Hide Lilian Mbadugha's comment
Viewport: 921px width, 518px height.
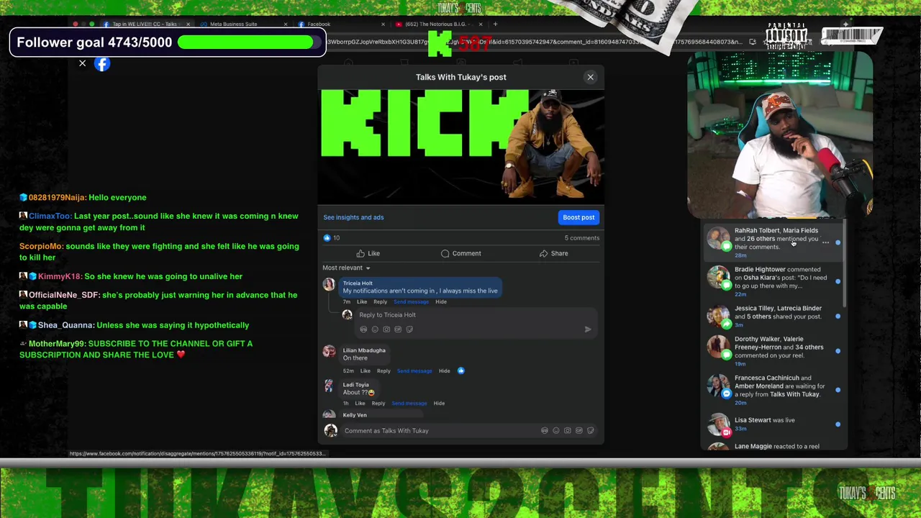(445, 371)
